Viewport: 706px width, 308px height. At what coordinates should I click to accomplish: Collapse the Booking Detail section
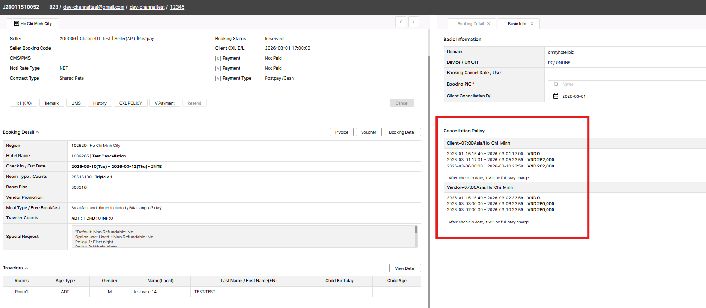coord(37,132)
